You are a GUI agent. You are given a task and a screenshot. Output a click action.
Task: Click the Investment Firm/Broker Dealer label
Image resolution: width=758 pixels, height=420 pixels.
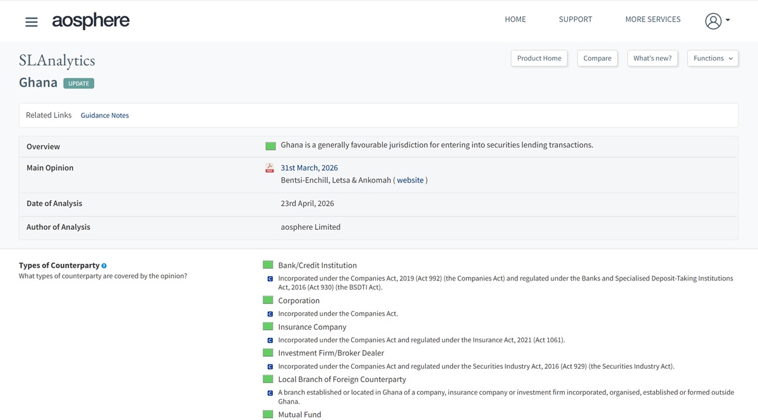point(331,353)
